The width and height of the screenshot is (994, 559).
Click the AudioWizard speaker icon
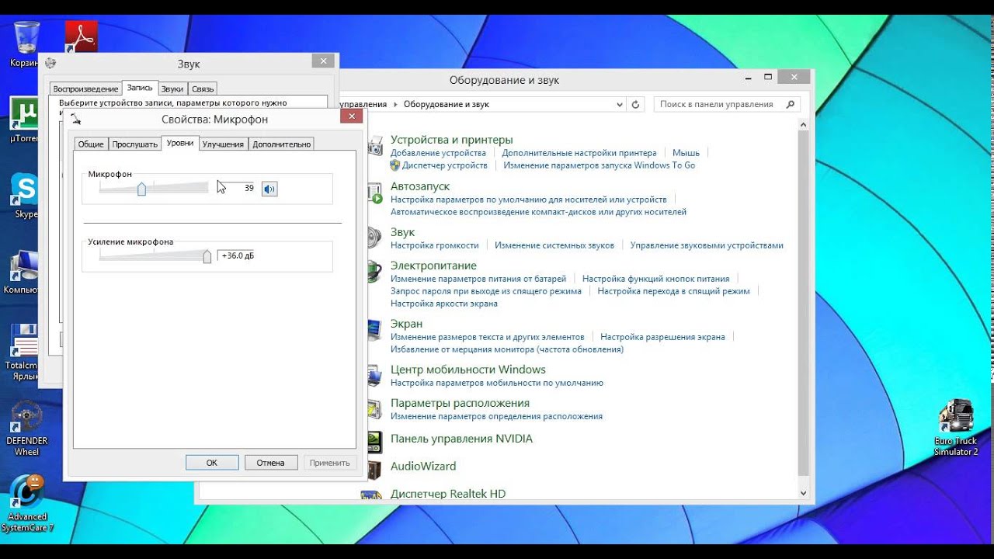tap(375, 469)
